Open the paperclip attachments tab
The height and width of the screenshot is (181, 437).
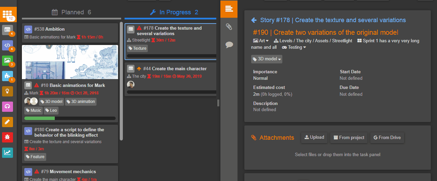[x=229, y=27]
